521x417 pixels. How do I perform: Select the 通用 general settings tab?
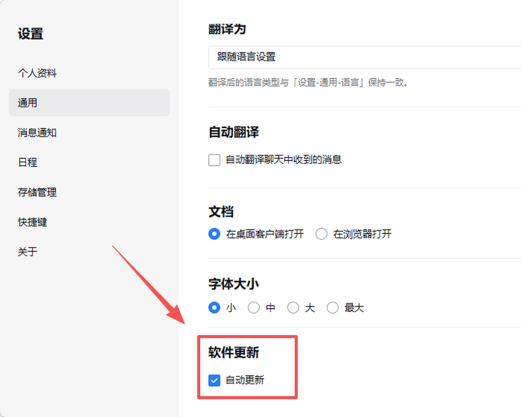(x=27, y=103)
